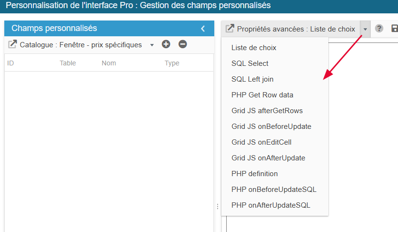Image resolution: width=398 pixels, height=232 pixels.
Task: Click the icon beside Propriétés avancées
Action: point(230,29)
